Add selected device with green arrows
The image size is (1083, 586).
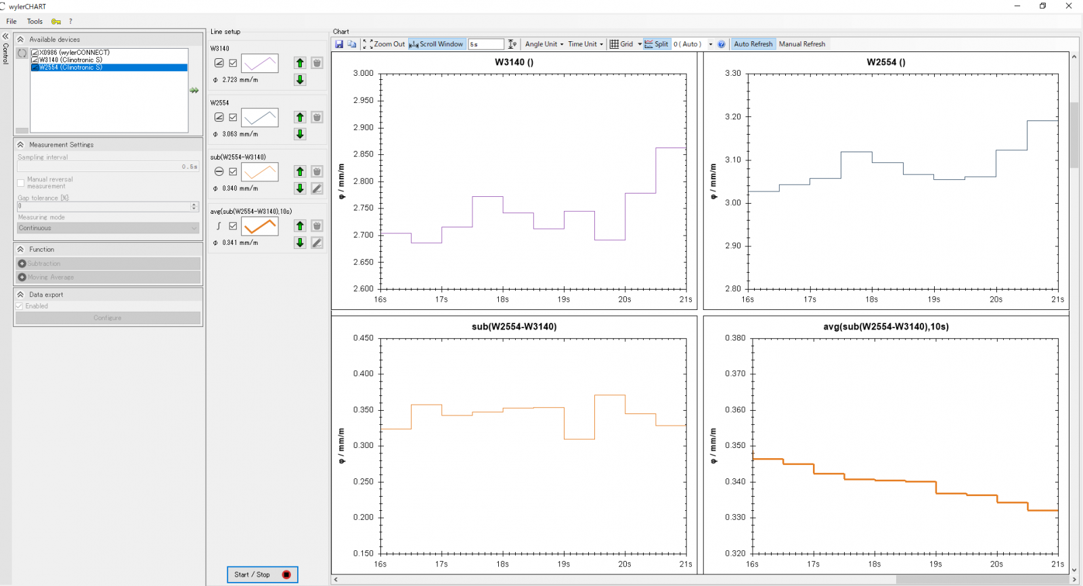tap(194, 90)
